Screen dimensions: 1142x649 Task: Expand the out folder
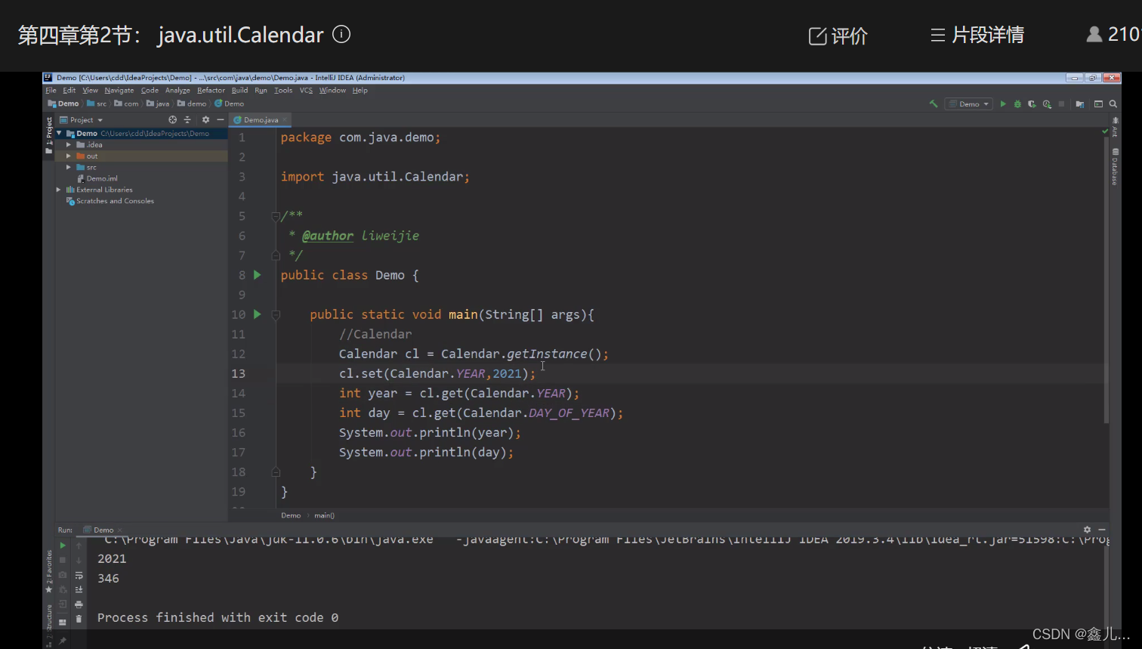pos(69,156)
